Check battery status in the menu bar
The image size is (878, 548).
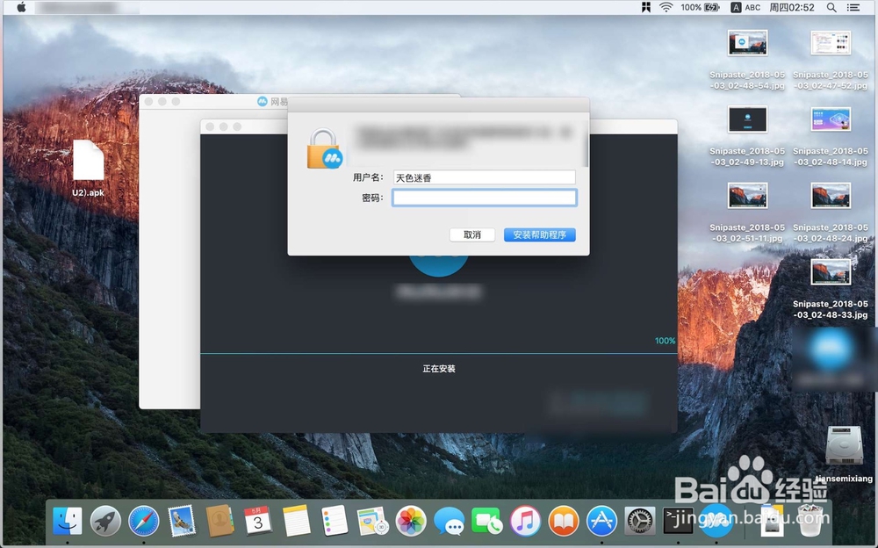tap(700, 7)
